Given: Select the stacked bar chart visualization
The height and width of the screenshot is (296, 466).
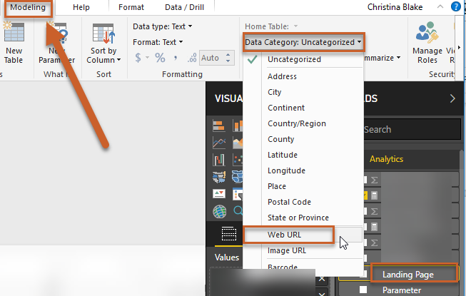Looking at the screenshot, I should click(220, 126).
